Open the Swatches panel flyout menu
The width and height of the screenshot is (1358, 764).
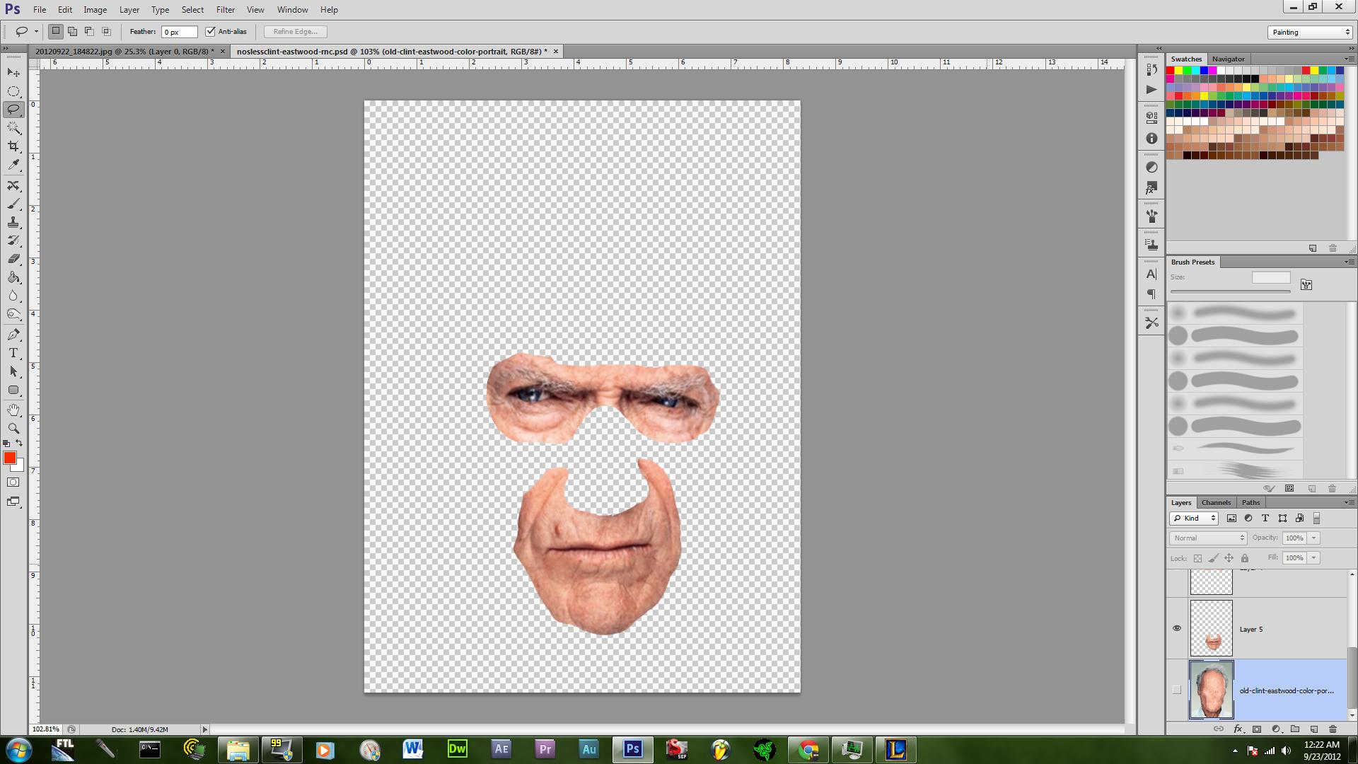(1348, 59)
